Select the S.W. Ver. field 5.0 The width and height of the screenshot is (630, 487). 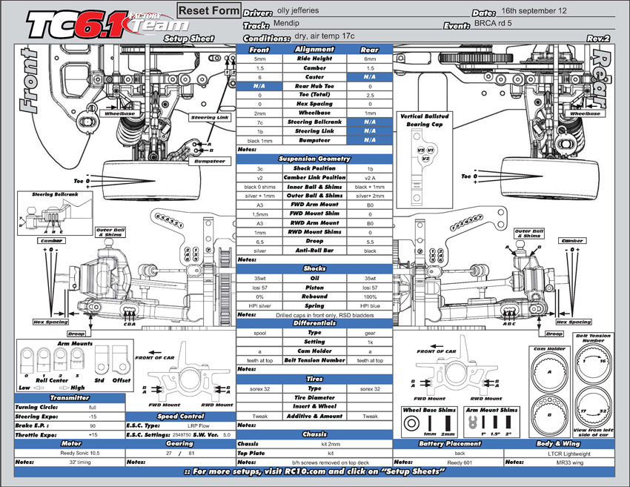[227, 435]
